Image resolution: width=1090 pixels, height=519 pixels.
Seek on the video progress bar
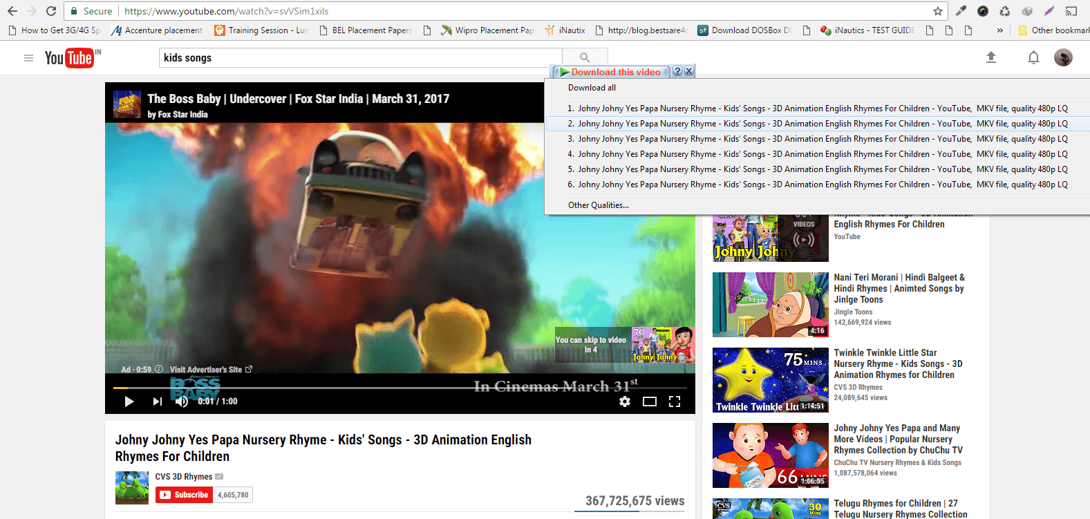tap(400, 388)
